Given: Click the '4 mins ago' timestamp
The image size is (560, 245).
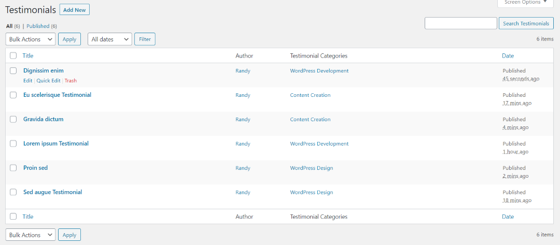Looking at the screenshot, I should [x=515, y=127].
